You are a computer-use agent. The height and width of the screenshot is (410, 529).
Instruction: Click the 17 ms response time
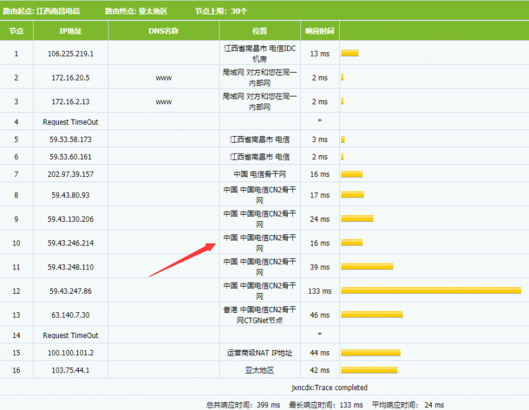pos(320,195)
